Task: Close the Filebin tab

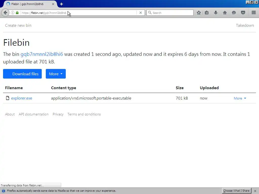Action: [x=53, y=4]
